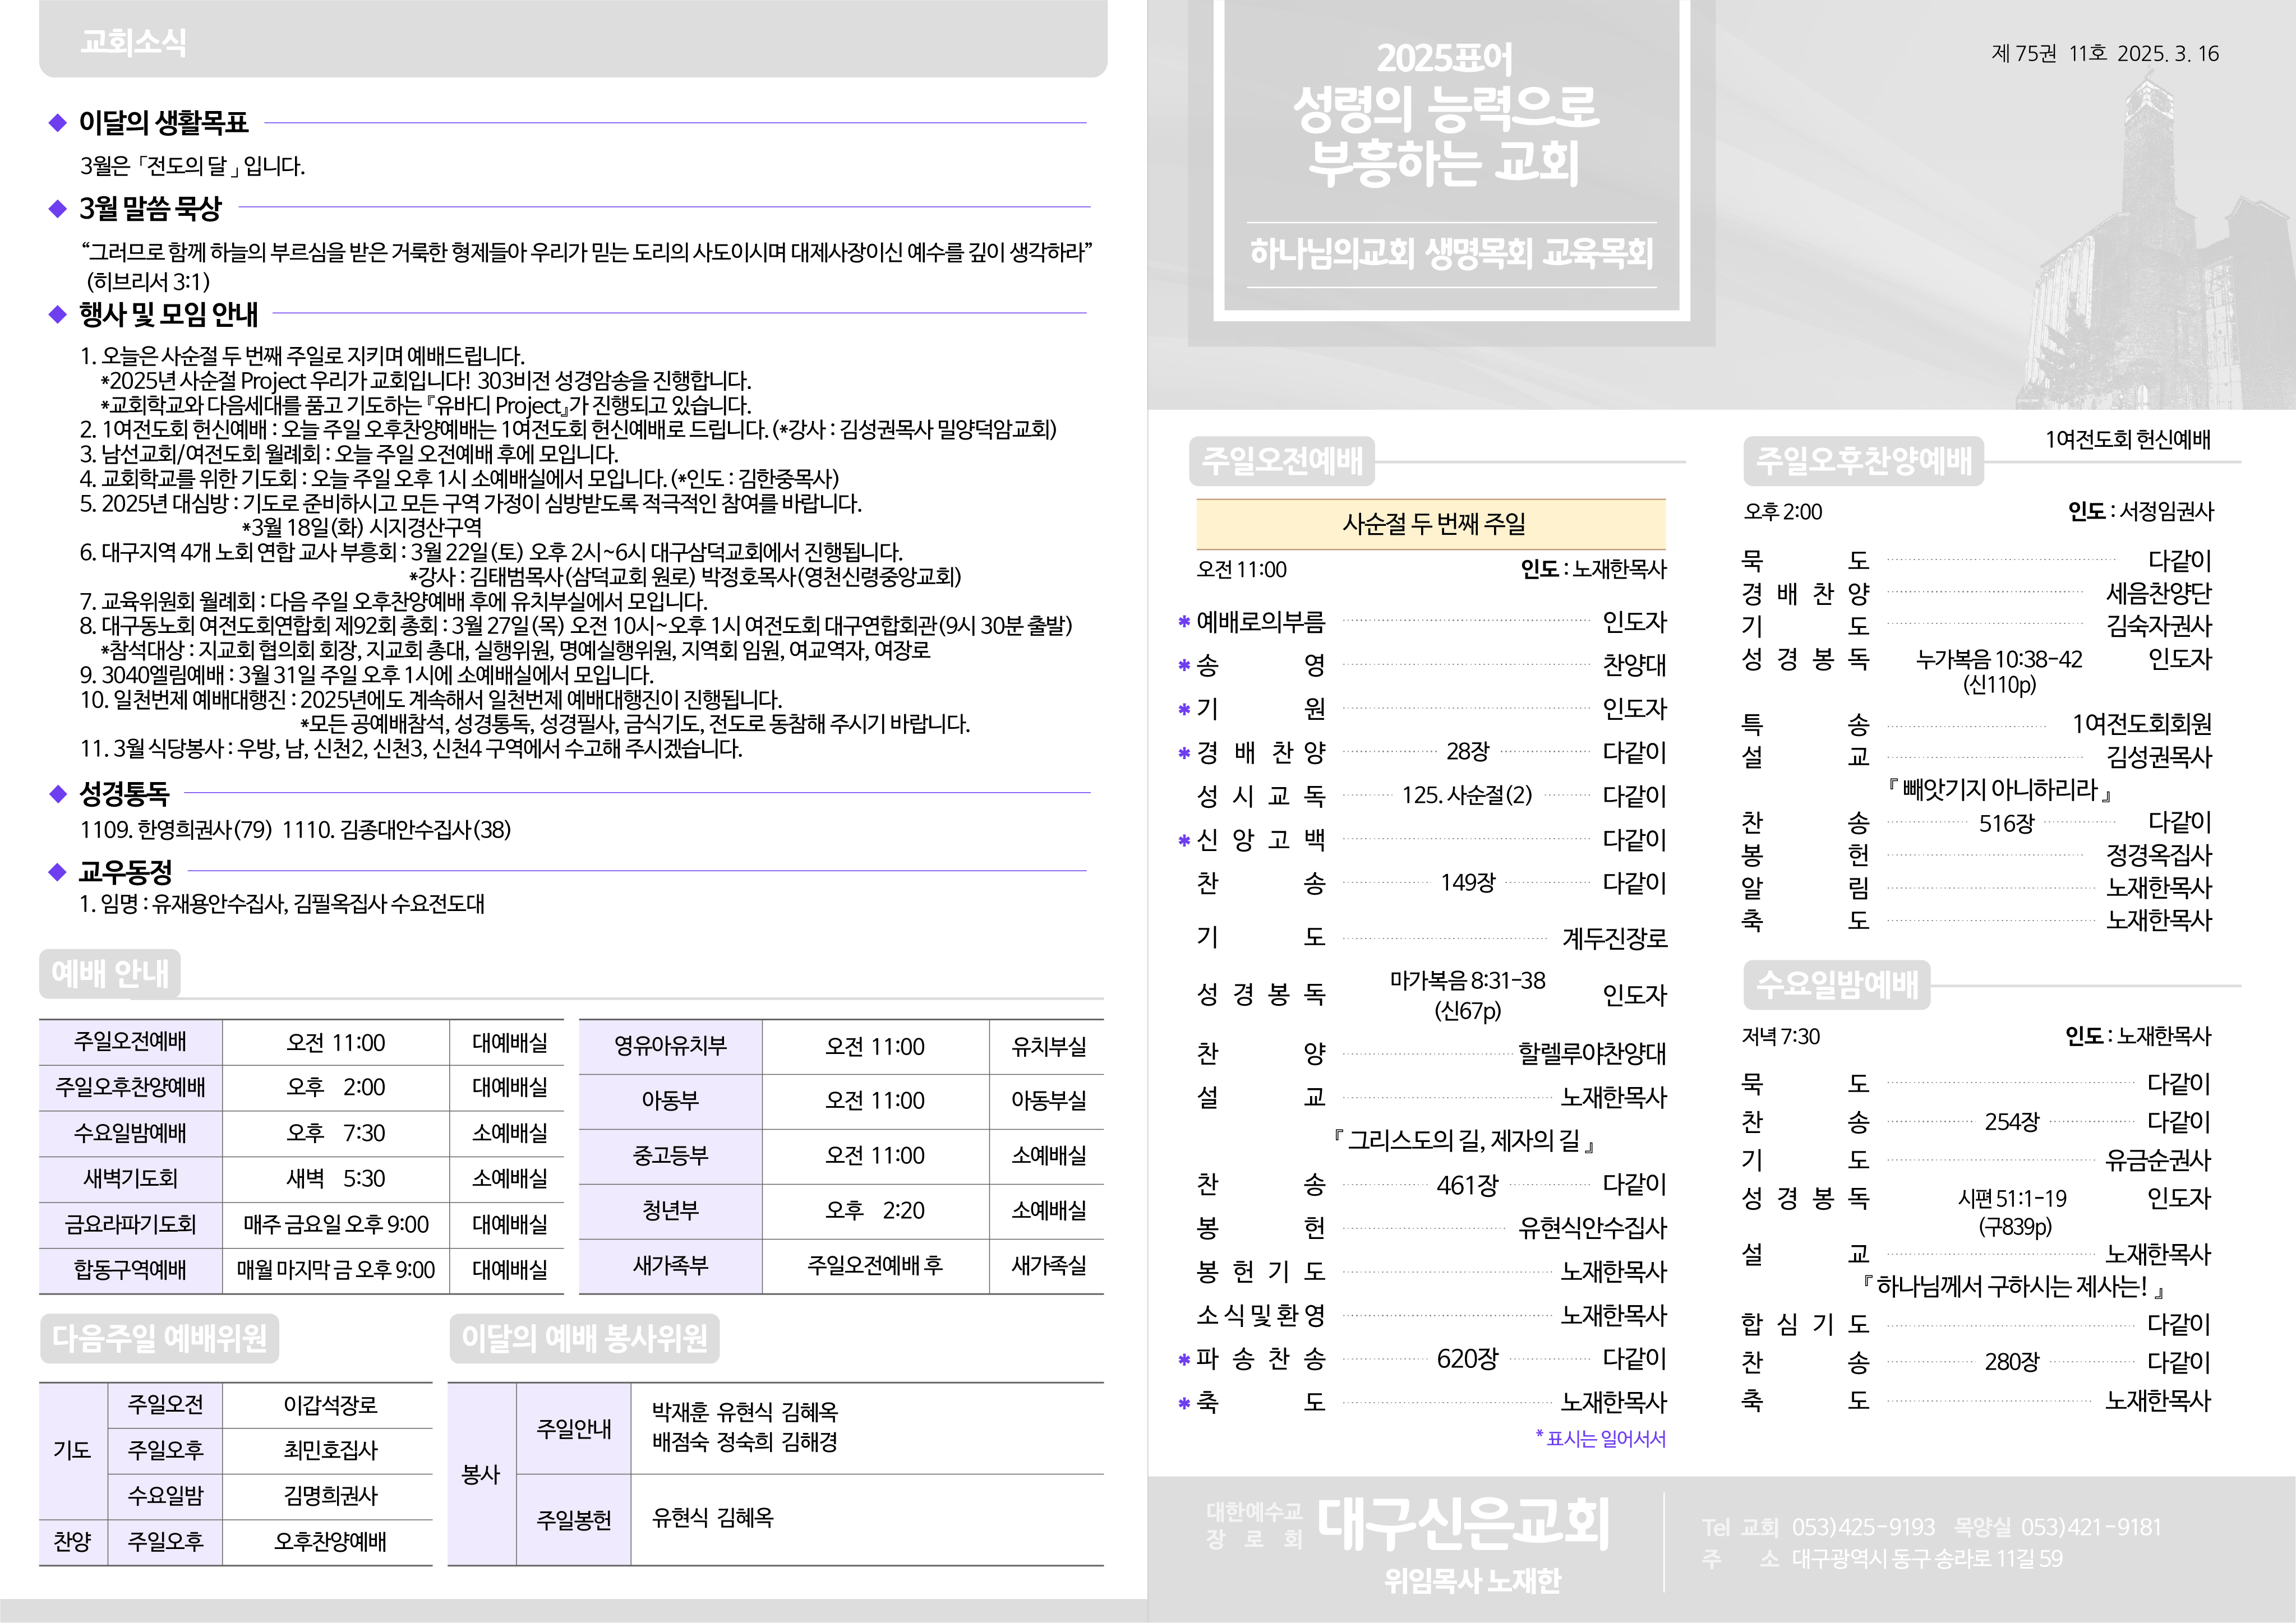Click the diamond bullet next to 교우동정

57,871
